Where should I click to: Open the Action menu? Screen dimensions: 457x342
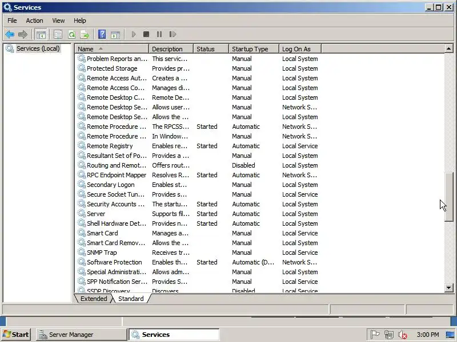pos(34,21)
